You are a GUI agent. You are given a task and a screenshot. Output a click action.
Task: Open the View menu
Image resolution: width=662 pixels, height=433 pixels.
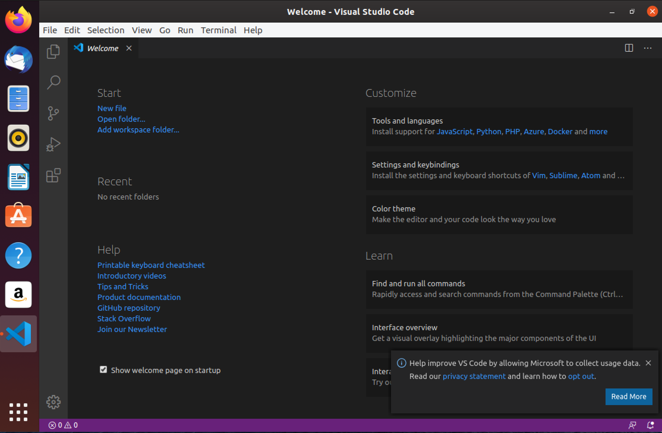coord(142,30)
